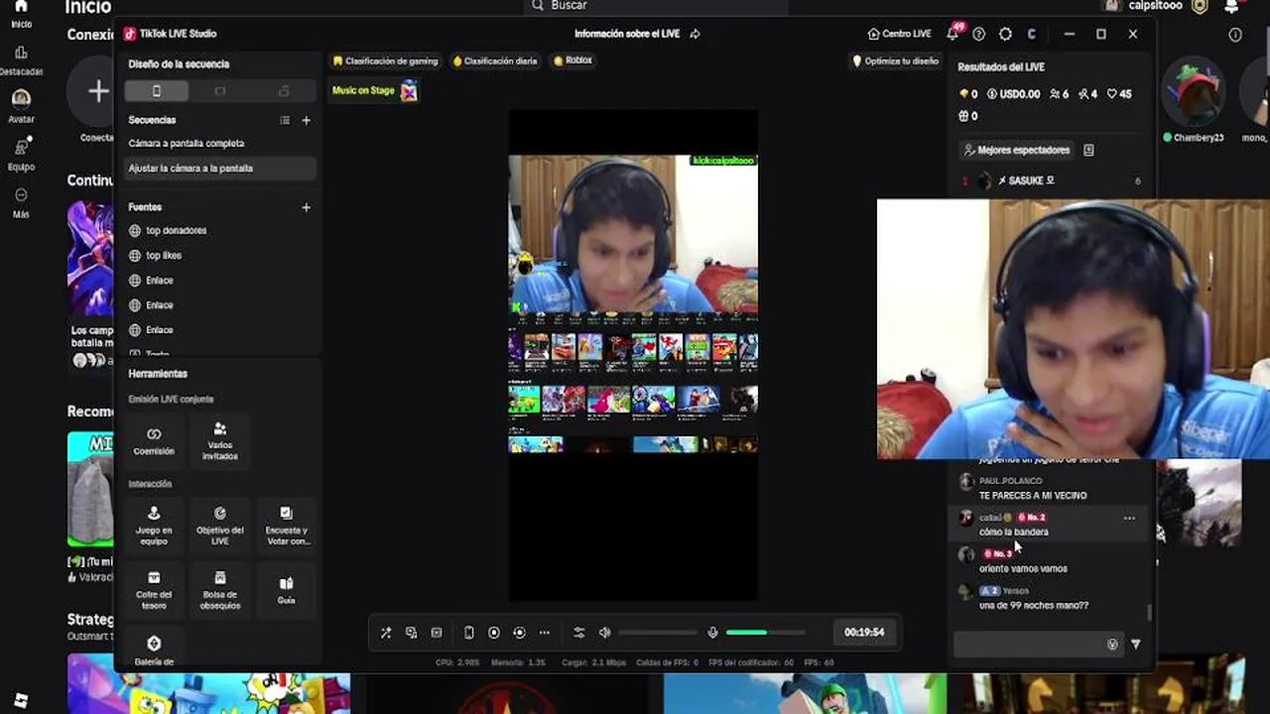Click the framed screen icon in bottom toolbar
Image resolution: width=1270 pixels, height=714 pixels.
tap(437, 633)
